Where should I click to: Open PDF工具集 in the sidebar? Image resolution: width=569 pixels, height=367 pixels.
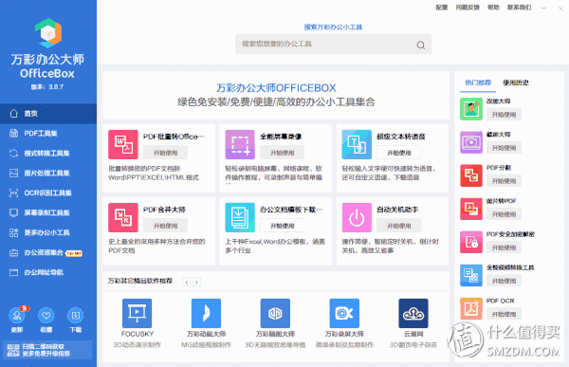48,133
